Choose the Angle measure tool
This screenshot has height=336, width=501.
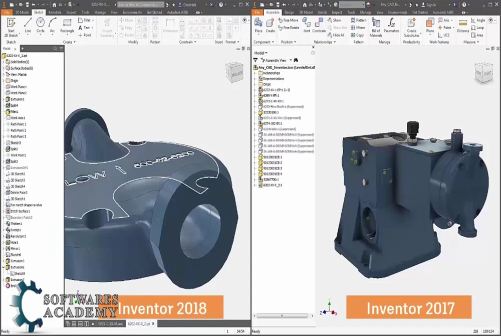(478, 20)
